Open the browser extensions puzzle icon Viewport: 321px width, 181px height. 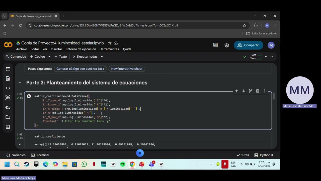click(x=256, y=25)
